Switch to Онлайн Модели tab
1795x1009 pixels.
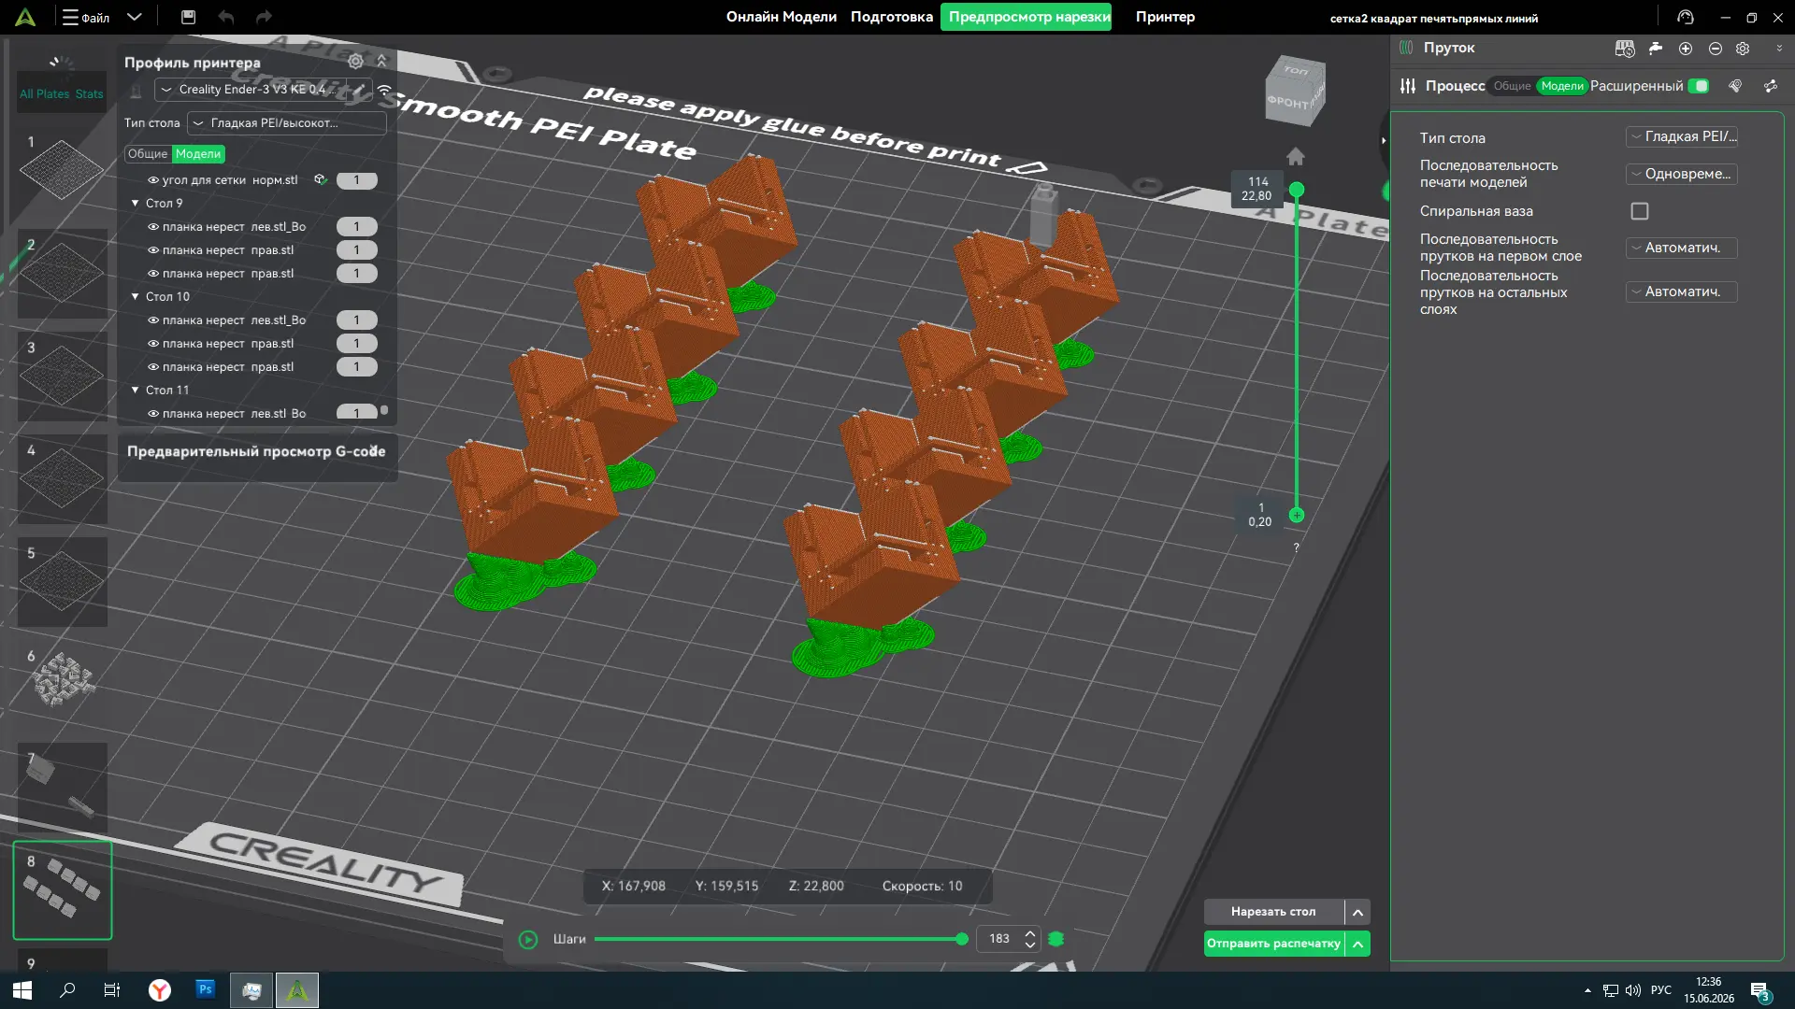[781, 17]
